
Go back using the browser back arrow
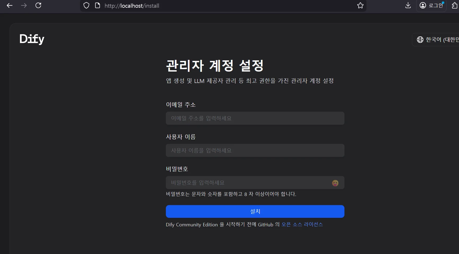click(x=10, y=6)
